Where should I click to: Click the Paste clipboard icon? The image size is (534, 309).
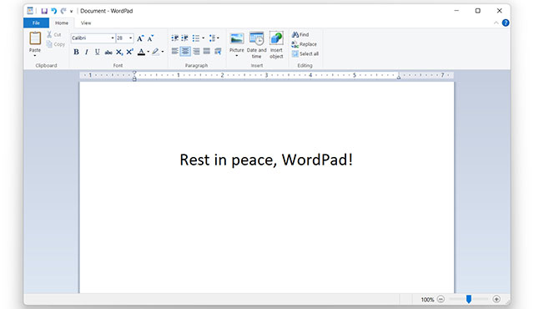click(x=35, y=38)
